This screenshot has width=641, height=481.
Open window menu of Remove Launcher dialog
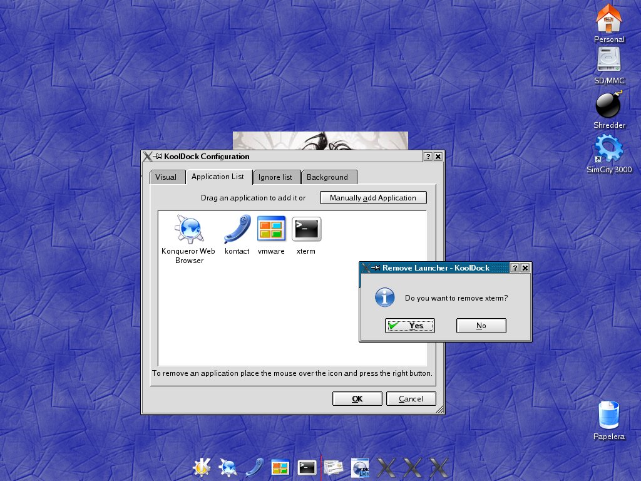[366, 268]
